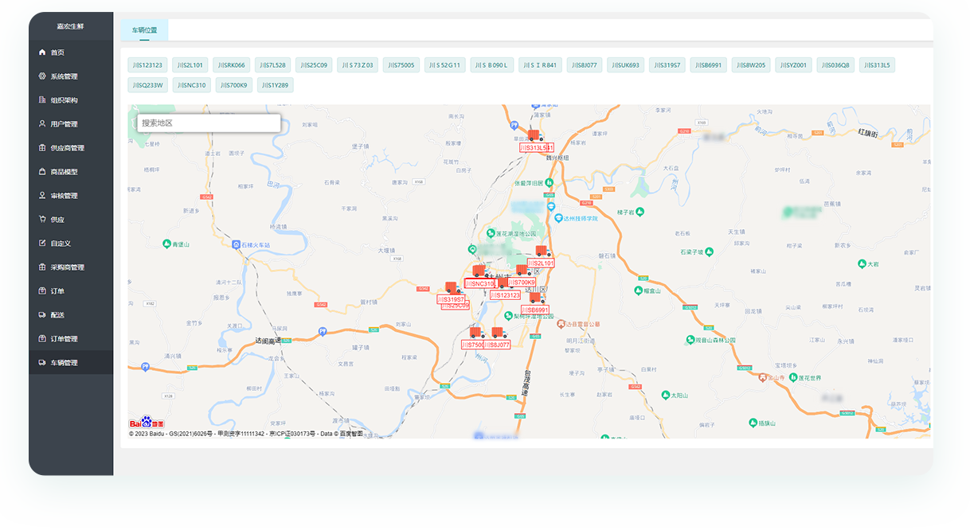Choose the 川SQ233W vehicle tag
970x530 pixels.
coord(147,85)
